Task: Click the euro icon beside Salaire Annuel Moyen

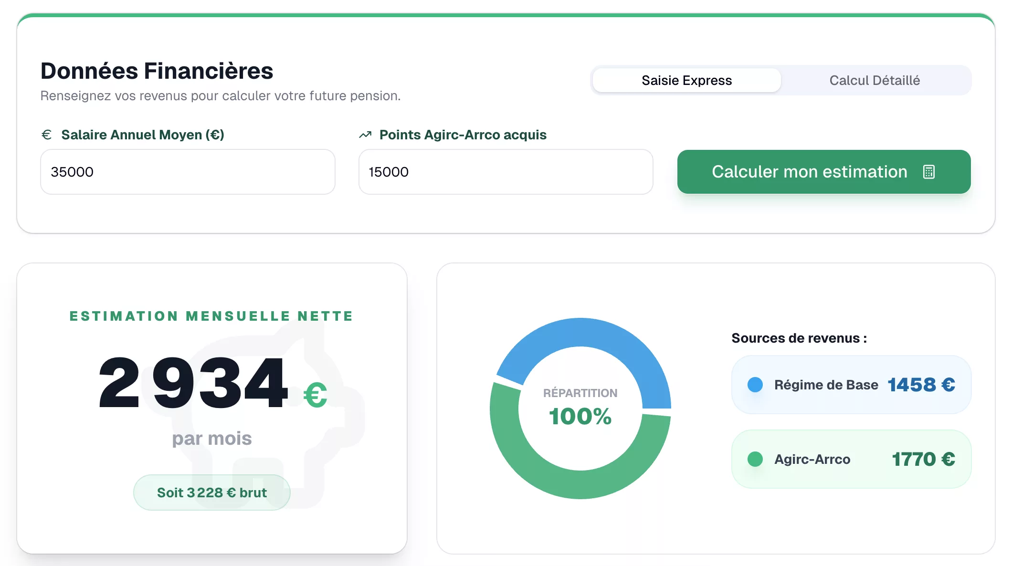Action: 46,135
